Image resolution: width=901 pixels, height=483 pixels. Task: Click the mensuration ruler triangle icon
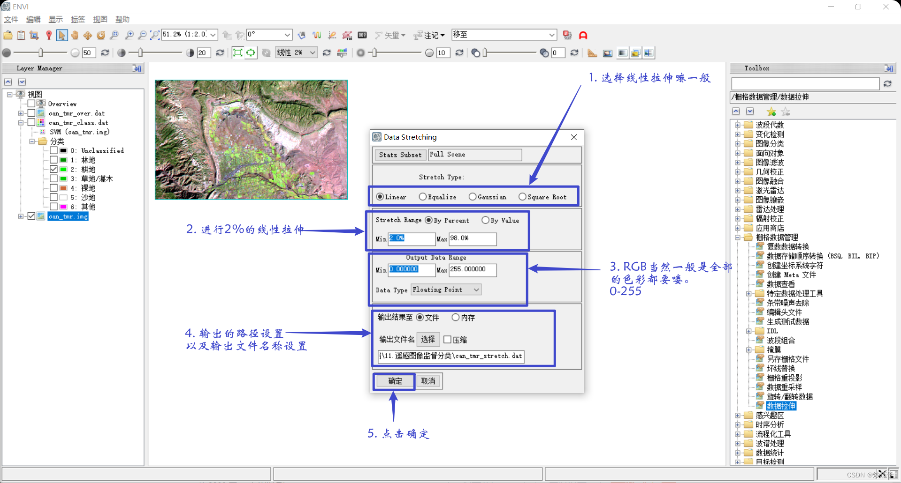coord(592,53)
